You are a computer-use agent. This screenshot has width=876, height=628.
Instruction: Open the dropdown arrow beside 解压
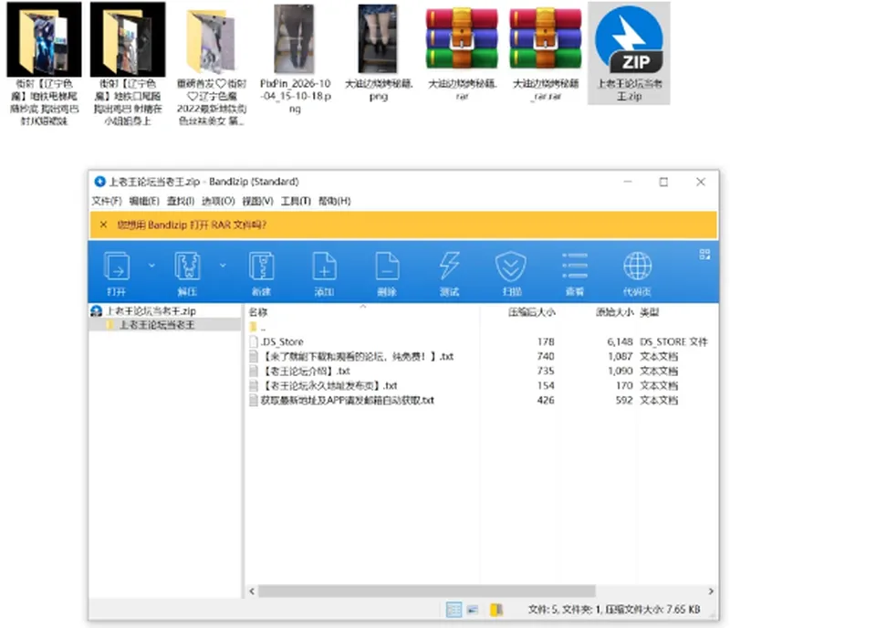223,266
